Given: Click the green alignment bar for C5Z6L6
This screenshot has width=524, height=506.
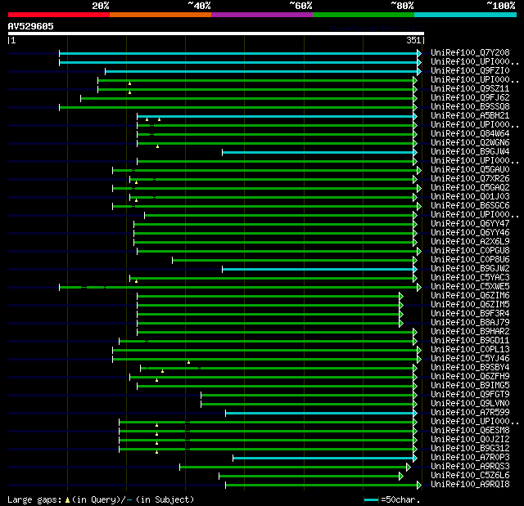Looking at the screenshot, I should [309, 477].
